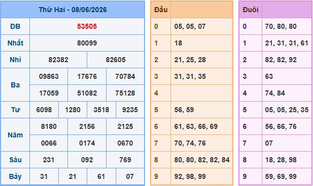This screenshot has height=186, width=313.
Task: Select Ba prize number 70784
Action: (x=125, y=76)
